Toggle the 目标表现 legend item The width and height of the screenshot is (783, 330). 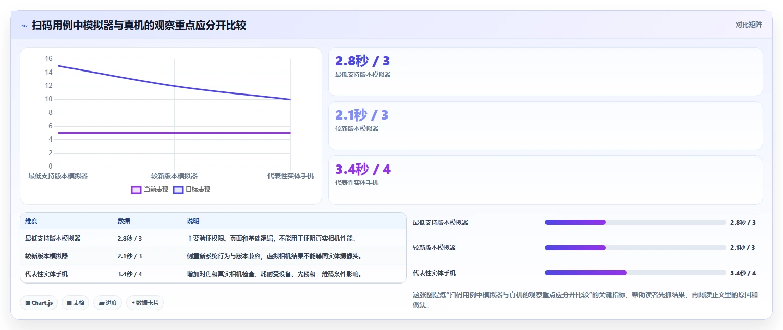(191, 190)
